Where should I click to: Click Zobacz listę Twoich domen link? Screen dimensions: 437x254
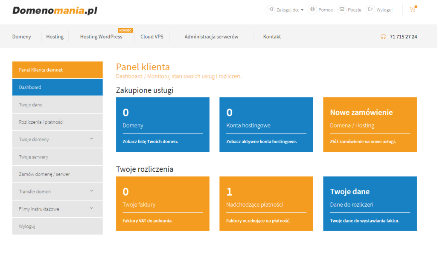pyautogui.click(x=150, y=141)
